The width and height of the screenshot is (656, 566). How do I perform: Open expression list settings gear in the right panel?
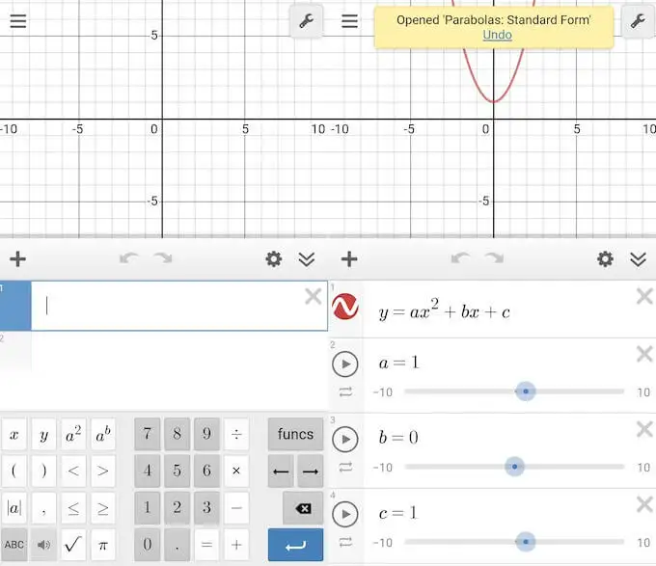605,259
